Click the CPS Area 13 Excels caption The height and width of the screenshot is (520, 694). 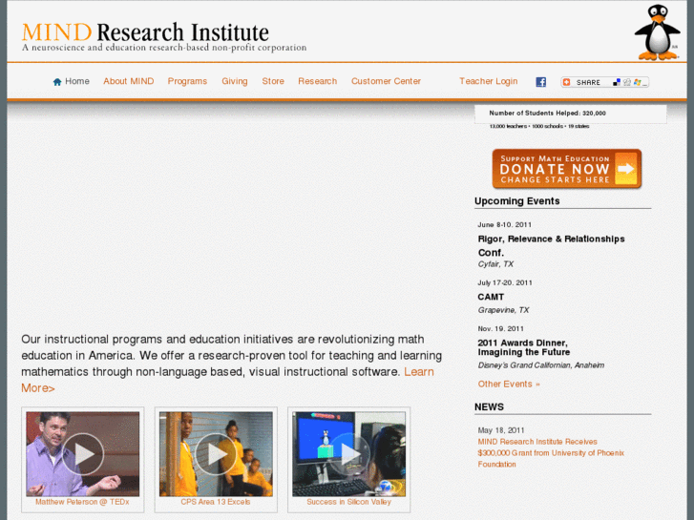tap(216, 502)
